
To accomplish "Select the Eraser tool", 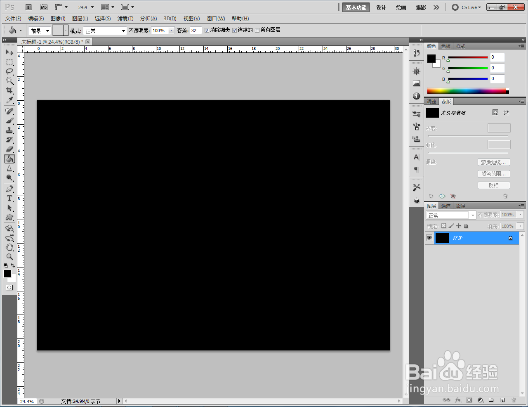I will tap(9, 149).
